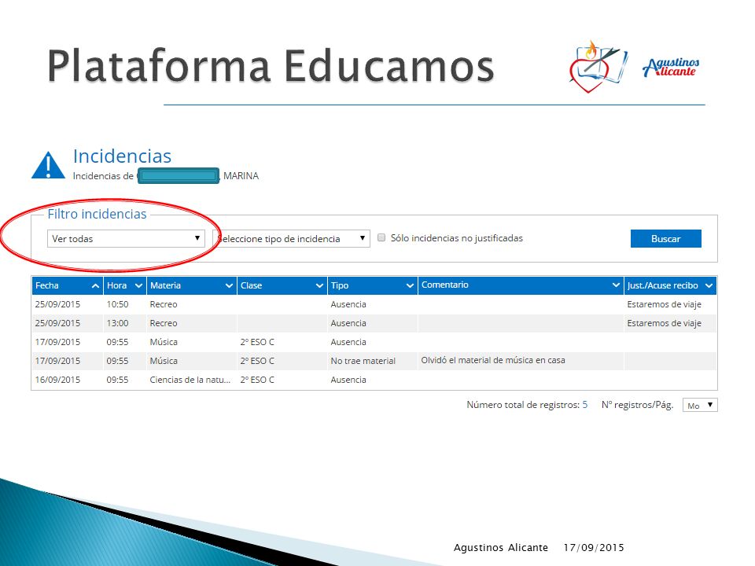Click the 'Incidencias' page heading

click(x=123, y=156)
